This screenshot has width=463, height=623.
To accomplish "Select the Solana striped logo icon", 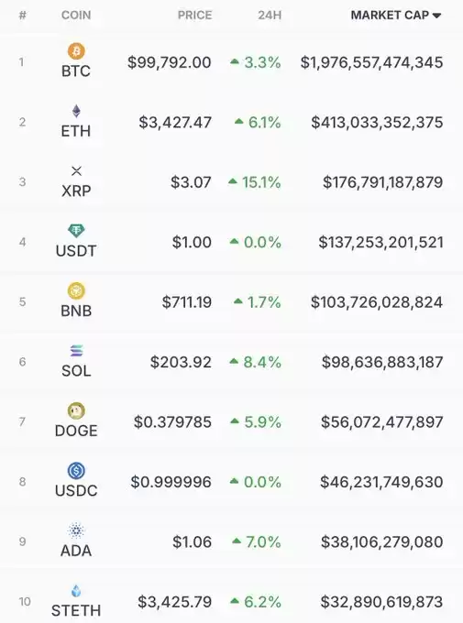I will pos(76,351).
